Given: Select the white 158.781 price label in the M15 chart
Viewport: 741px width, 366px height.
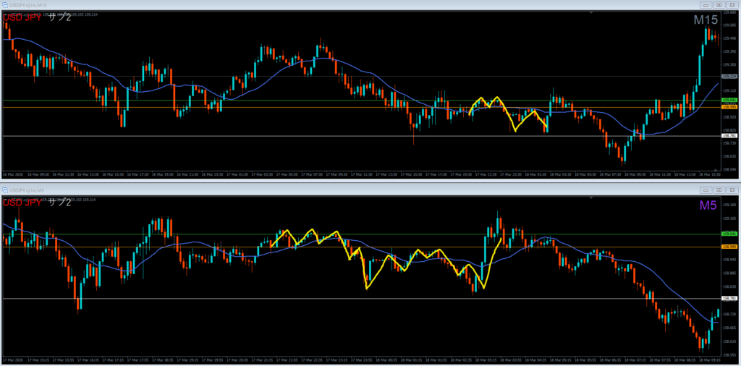Looking at the screenshot, I should pos(729,136).
